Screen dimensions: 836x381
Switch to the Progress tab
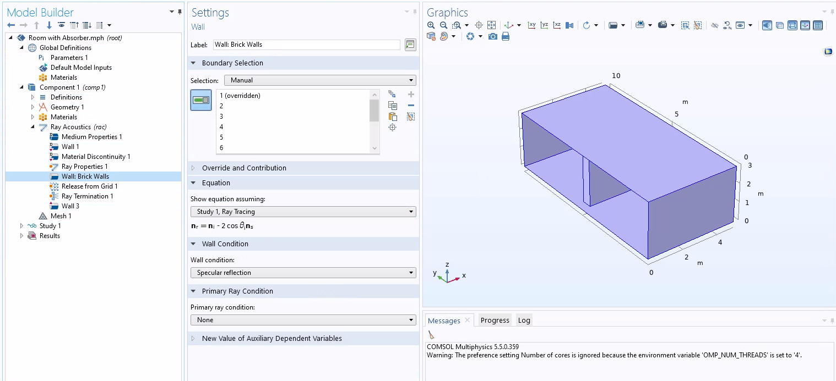coord(495,321)
